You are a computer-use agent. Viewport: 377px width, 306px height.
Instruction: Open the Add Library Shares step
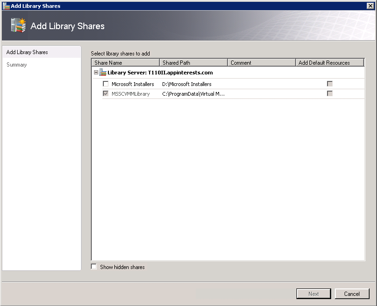pos(27,52)
